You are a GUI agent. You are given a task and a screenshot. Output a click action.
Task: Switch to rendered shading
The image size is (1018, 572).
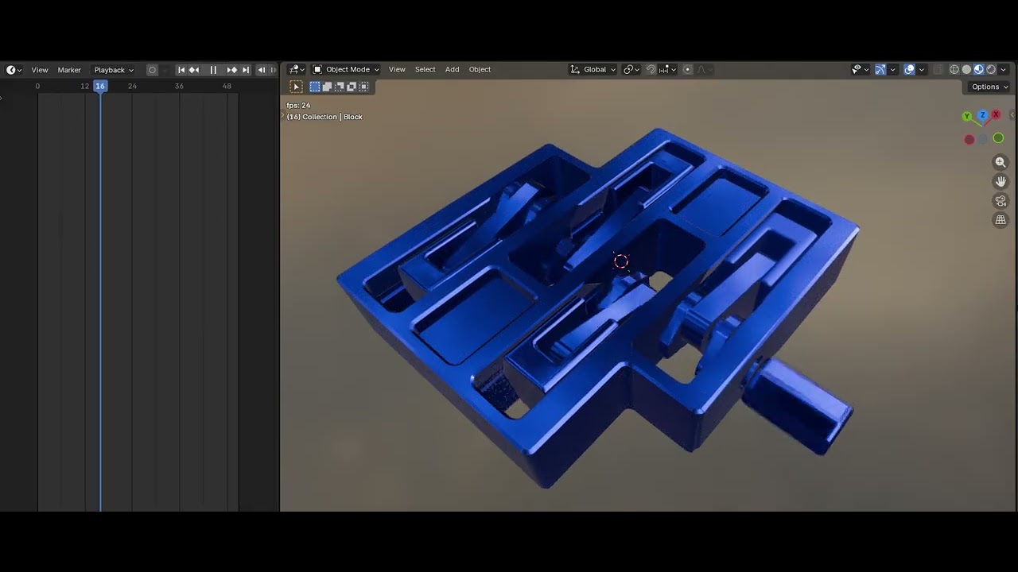991,69
